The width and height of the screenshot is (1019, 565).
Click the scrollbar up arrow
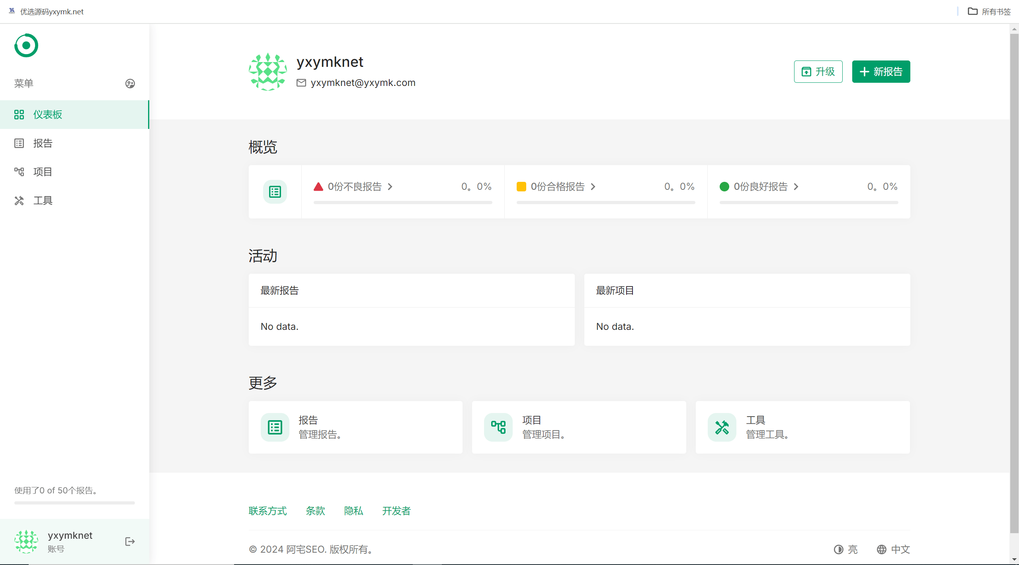[x=1014, y=29]
